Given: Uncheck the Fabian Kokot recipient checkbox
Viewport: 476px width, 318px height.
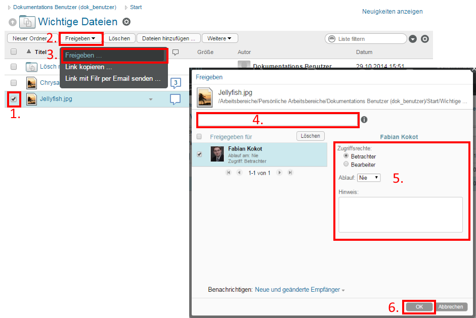Looking at the screenshot, I should pos(199,154).
